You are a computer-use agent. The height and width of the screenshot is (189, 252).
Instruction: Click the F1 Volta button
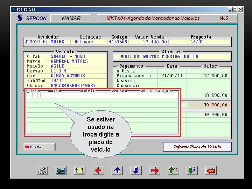(39, 147)
